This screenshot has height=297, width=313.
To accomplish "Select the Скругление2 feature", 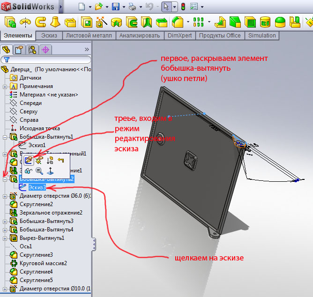I will [36, 204].
